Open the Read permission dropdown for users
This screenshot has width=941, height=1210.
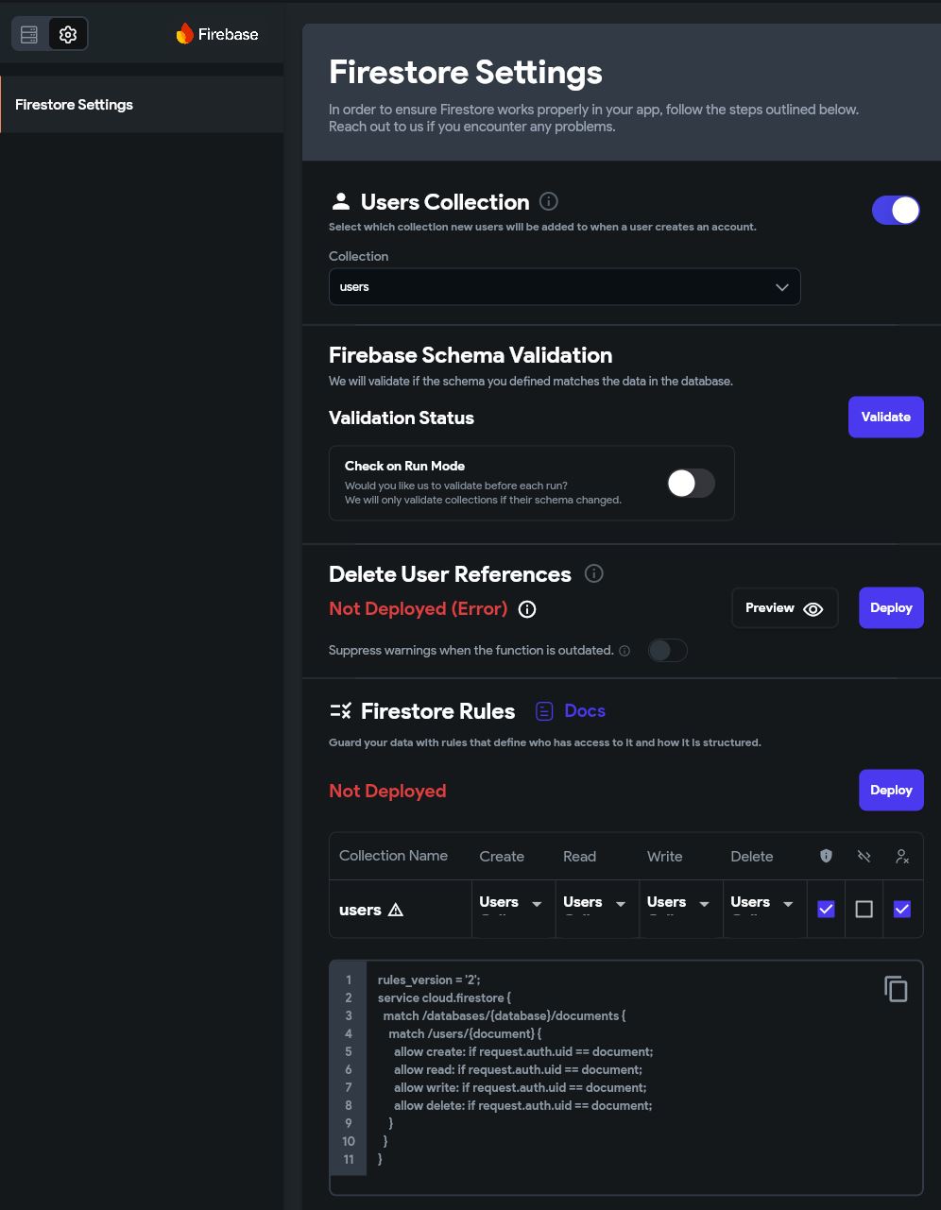click(x=597, y=909)
